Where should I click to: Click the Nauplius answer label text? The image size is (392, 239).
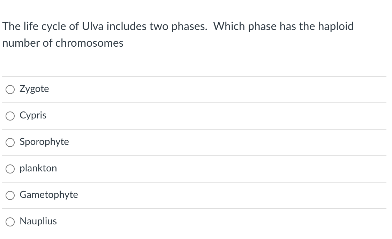(38, 221)
